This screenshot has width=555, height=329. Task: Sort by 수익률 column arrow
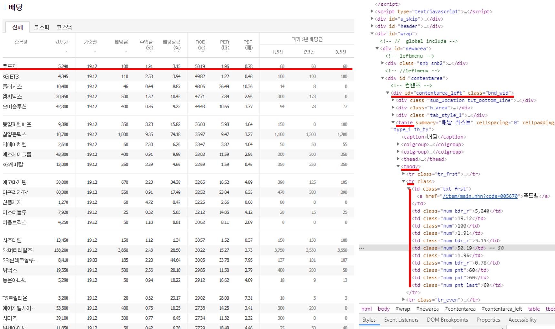pyautogui.click(x=151, y=52)
